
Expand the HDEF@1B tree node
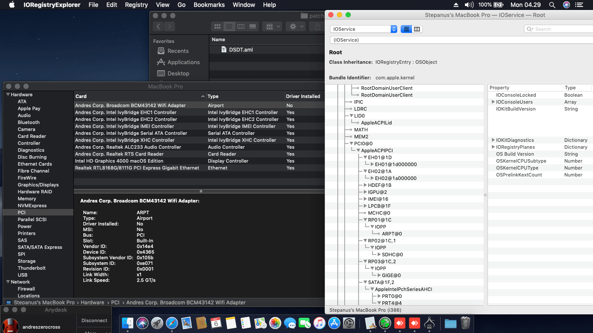pyautogui.click(x=365, y=185)
